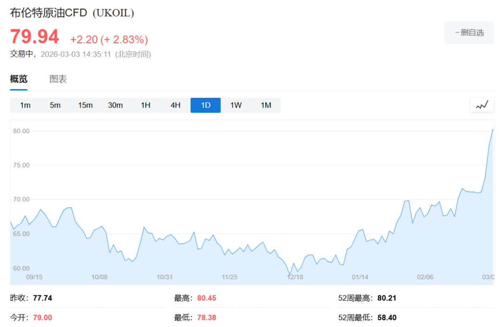Click the 52周最高 value 80.21
502x327 pixels.
pos(387,298)
